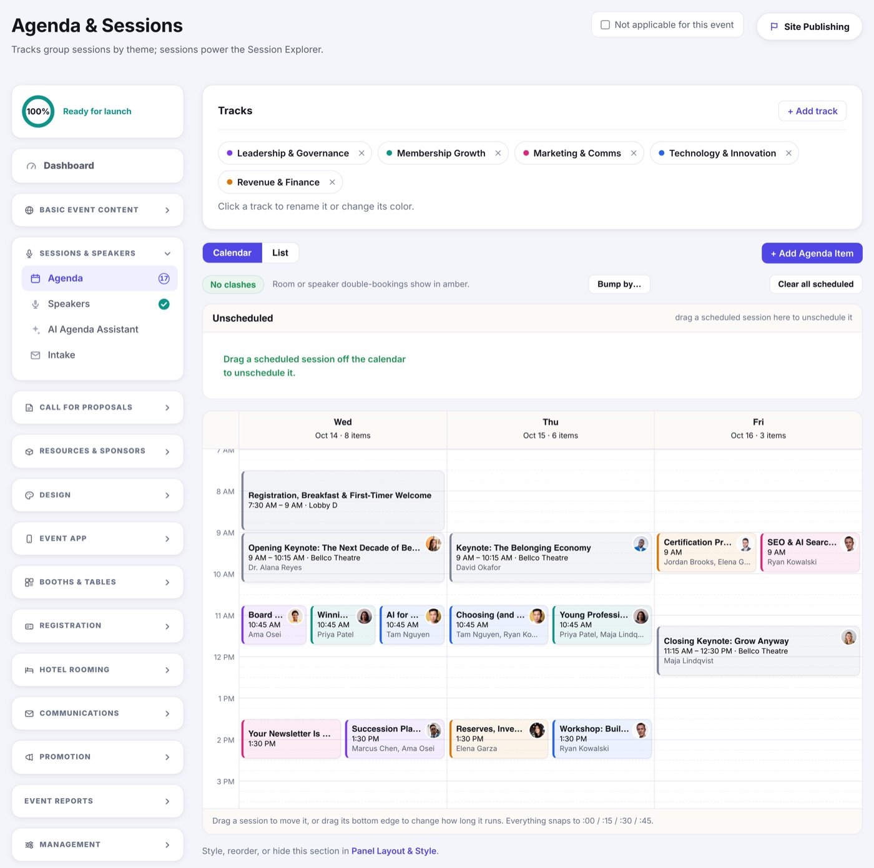The image size is (874, 868).
Task: Click the Design palette icon
Action: pyautogui.click(x=29, y=495)
